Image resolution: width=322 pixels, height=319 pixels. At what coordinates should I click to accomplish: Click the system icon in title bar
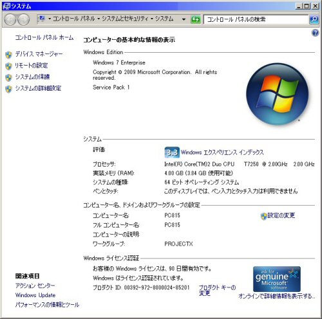(6, 6)
